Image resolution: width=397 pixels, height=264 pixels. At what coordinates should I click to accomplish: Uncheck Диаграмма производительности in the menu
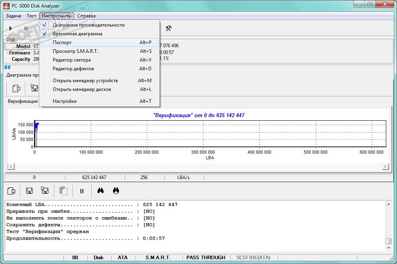(x=88, y=25)
